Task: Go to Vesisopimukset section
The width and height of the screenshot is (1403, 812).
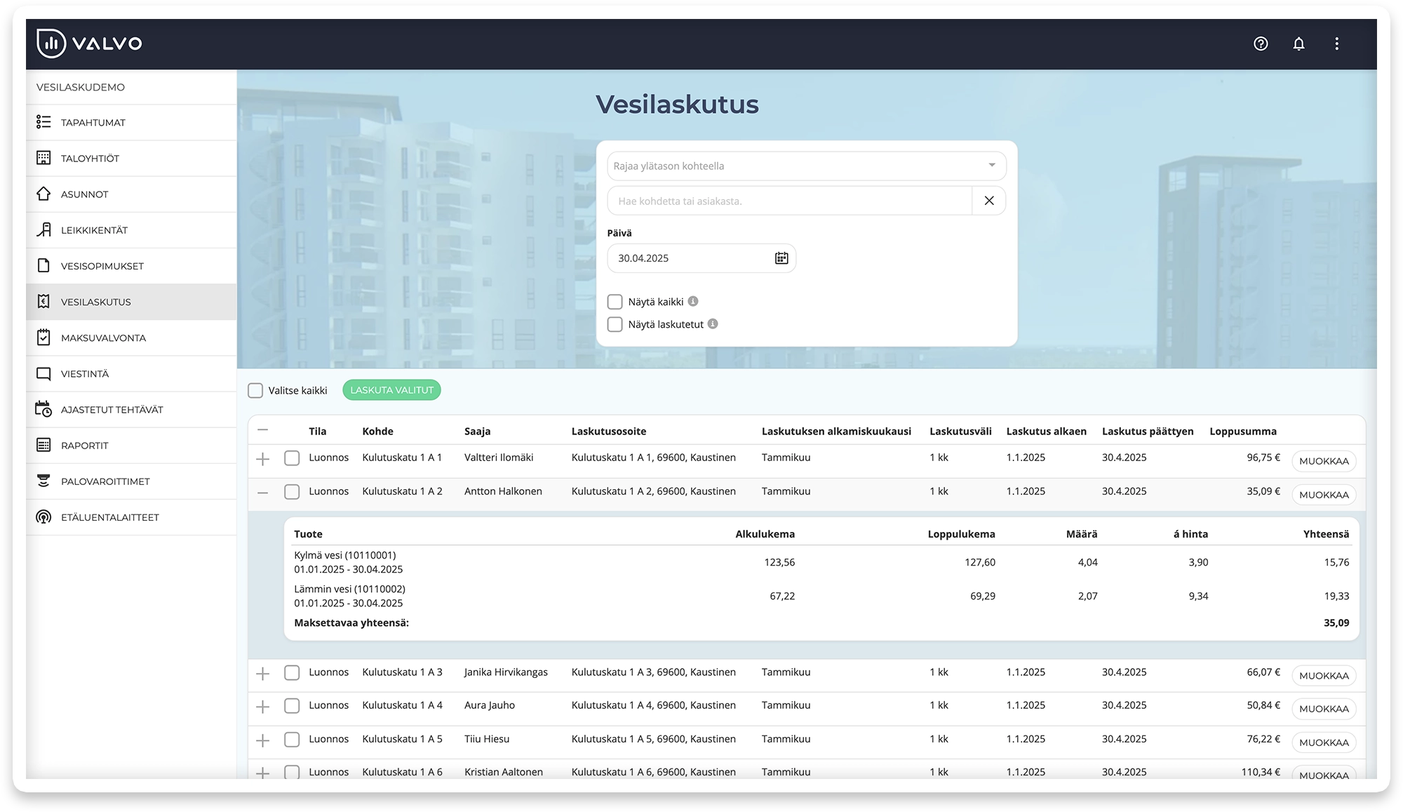Action: pyautogui.click(x=131, y=265)
